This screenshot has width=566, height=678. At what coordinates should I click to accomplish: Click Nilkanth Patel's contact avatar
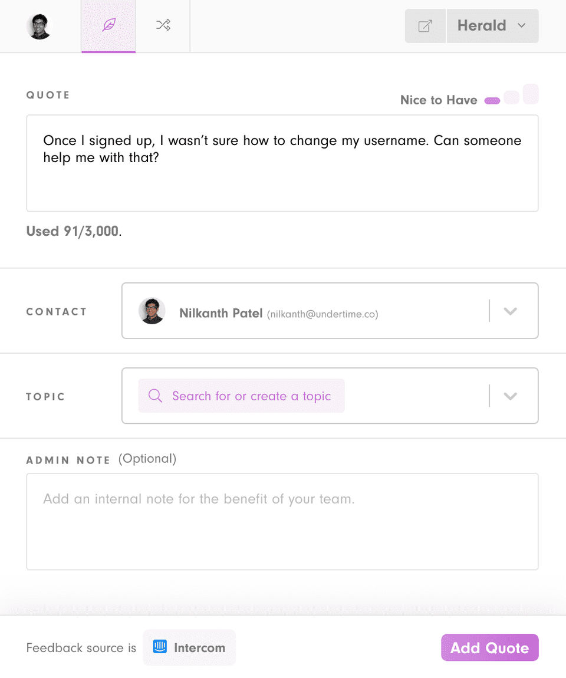coord(152,311)
